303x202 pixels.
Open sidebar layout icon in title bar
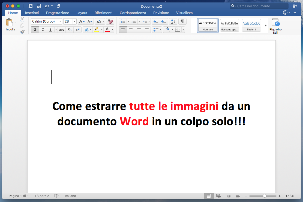coord(30,6)
